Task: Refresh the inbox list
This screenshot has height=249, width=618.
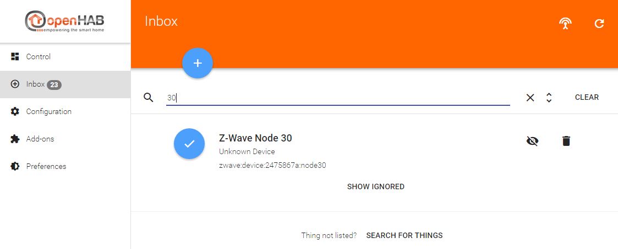Action: (599, 24)
